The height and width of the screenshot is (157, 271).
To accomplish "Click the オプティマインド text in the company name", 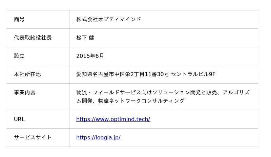I will [x=120, y=19].
